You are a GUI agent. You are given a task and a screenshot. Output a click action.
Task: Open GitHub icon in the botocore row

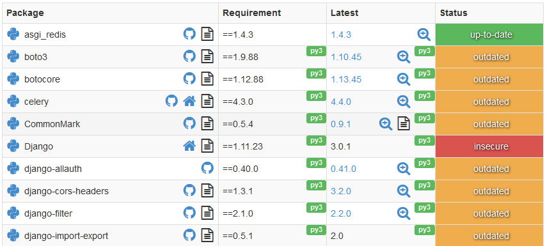click(x=189, y=79)
